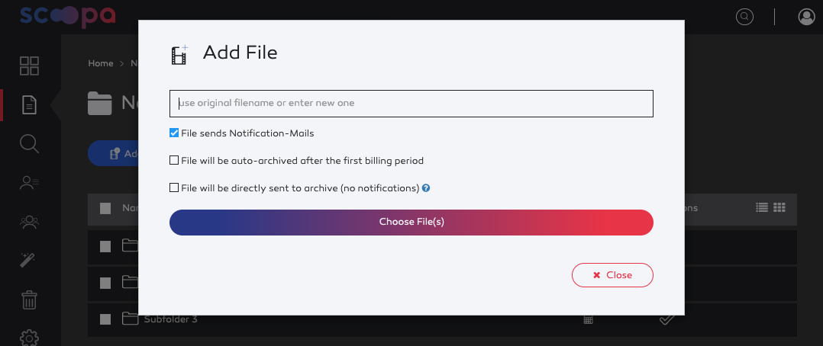Click the Choose File(s) button

pyautogui.click(x=411, y=223)
